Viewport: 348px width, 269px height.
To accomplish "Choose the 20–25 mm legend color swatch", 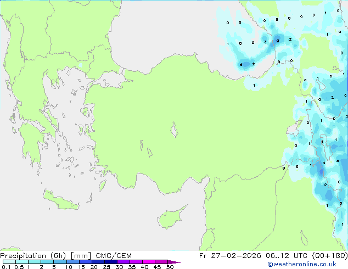I will pos(98,262).
